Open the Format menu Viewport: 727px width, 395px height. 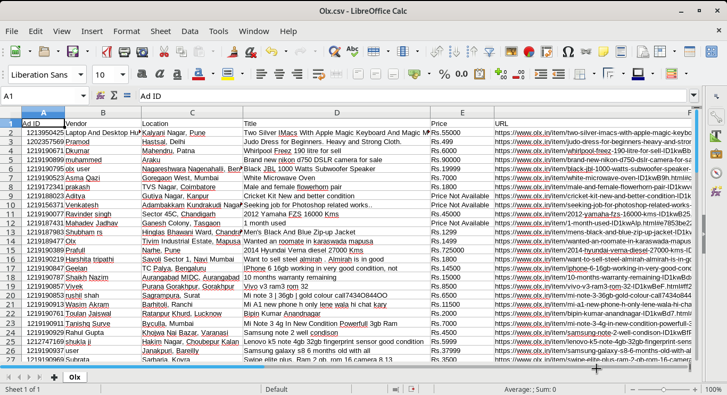[127, 31]
